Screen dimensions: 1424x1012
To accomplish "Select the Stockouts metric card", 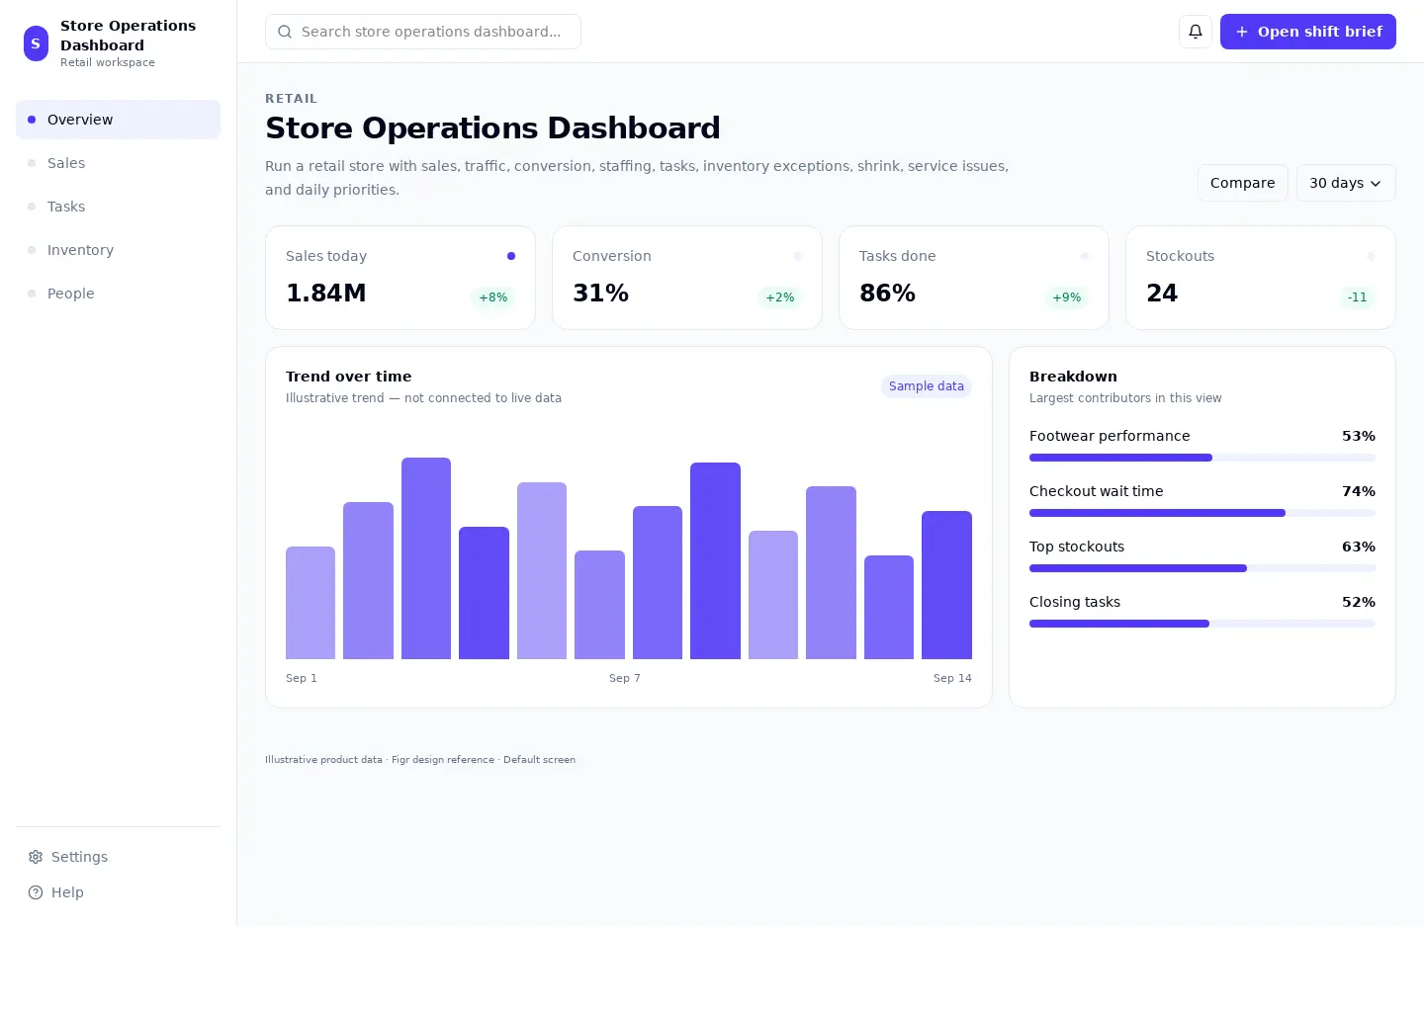I will point(1261,278).
